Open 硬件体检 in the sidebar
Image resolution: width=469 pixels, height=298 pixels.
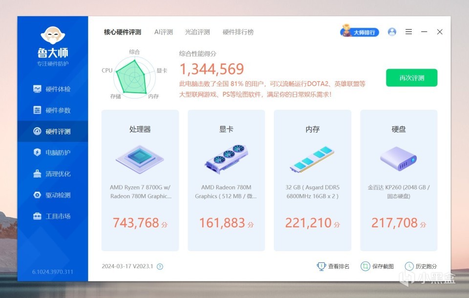click(x=52, y=89)
